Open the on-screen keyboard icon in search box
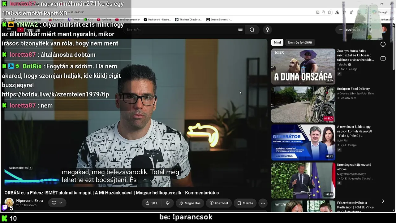 tap(240, 30)
